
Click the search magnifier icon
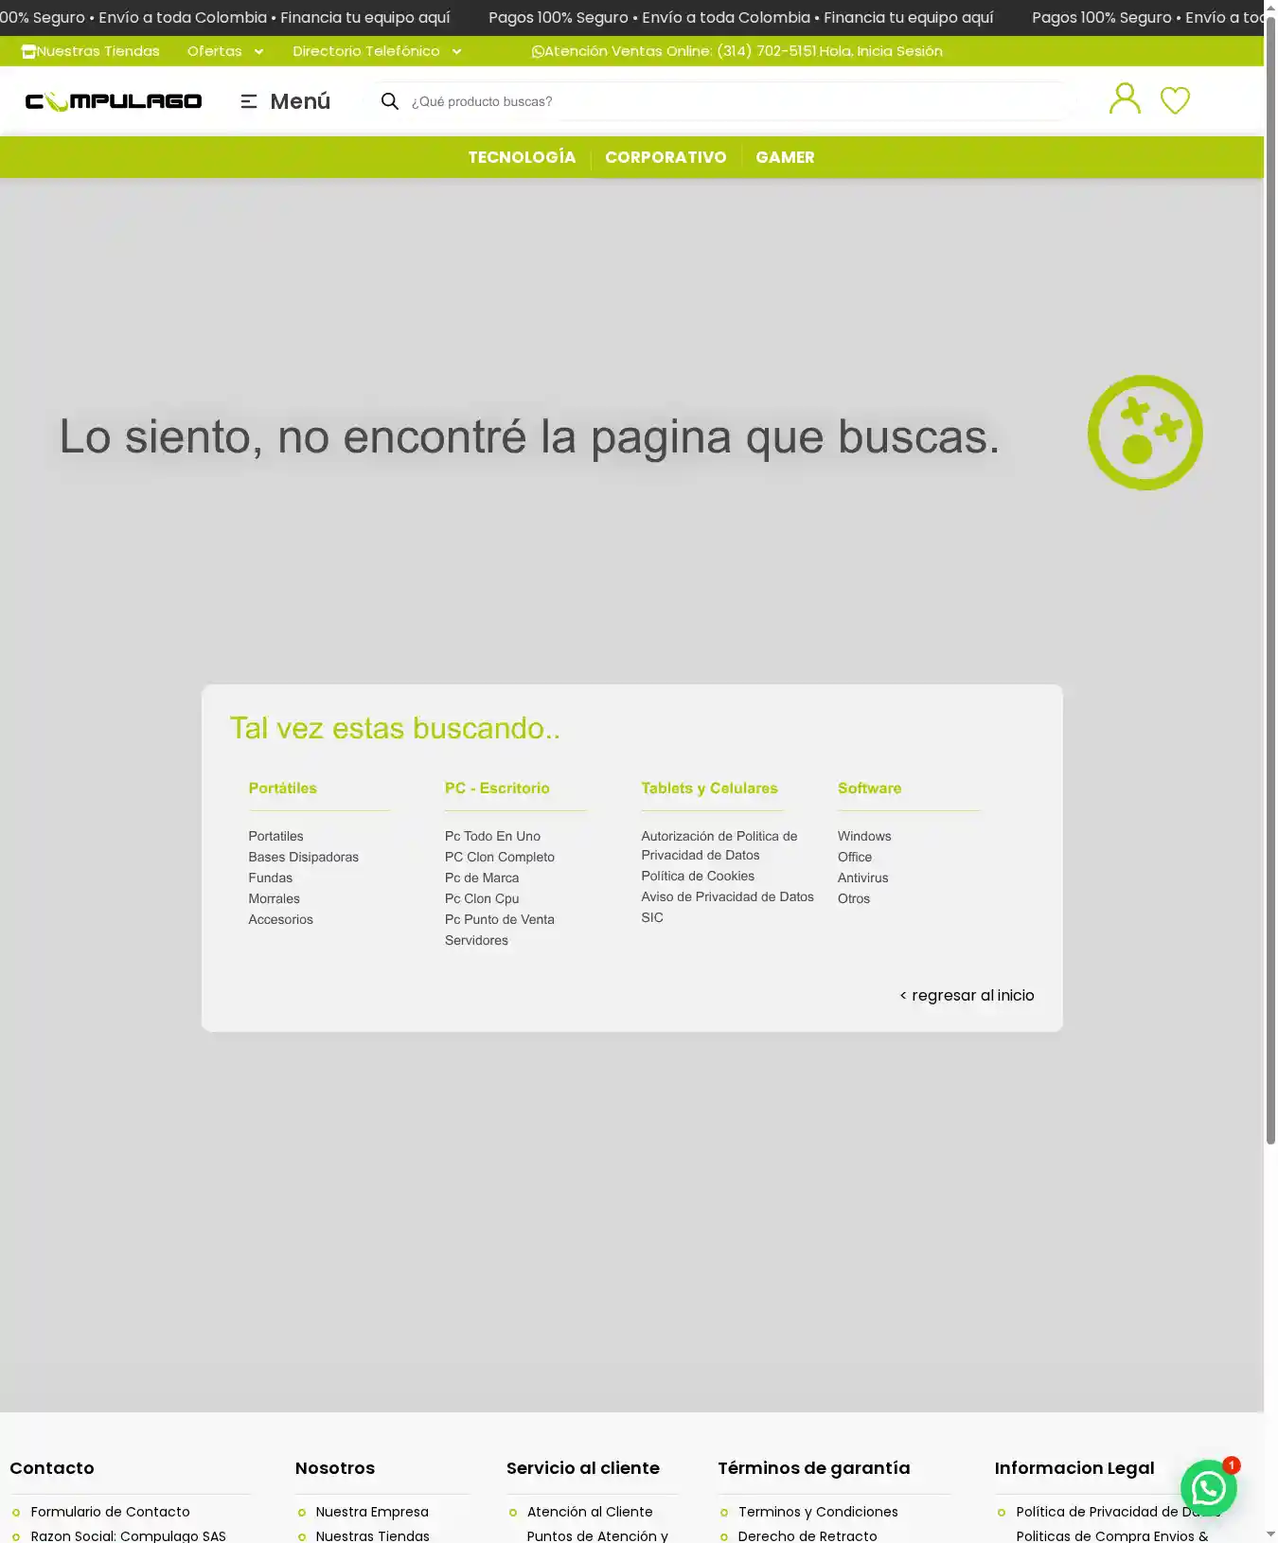pyautogui.click(x=389, y=101)
